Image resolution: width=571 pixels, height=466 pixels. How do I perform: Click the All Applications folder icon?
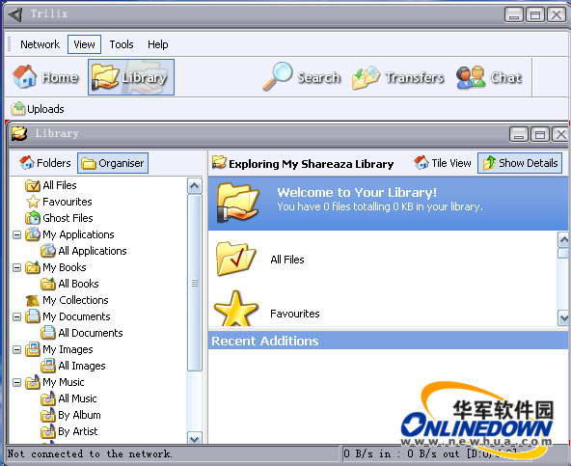(x=48, y=251)
